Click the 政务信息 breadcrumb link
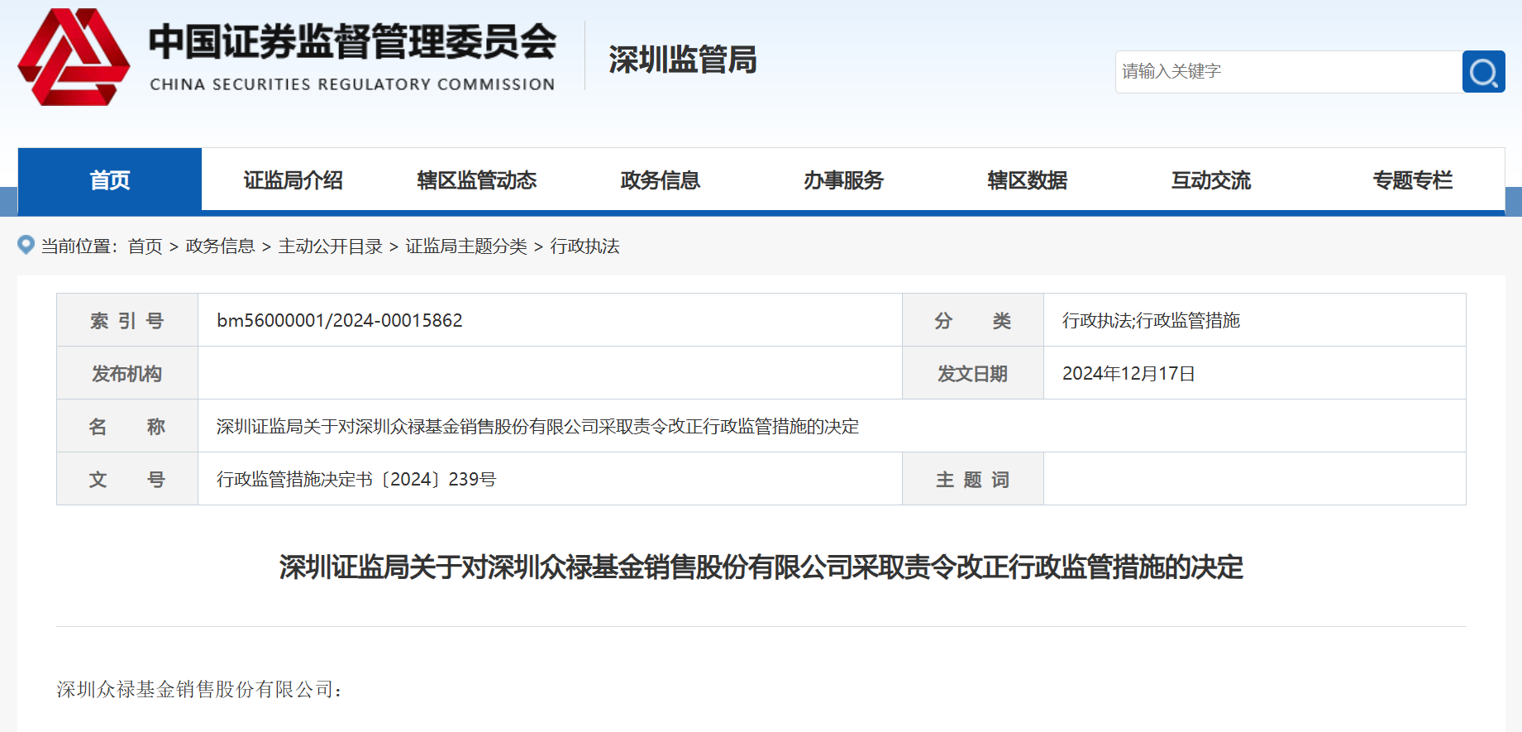This screenshot has height=732, width=1522. [220, 246]
